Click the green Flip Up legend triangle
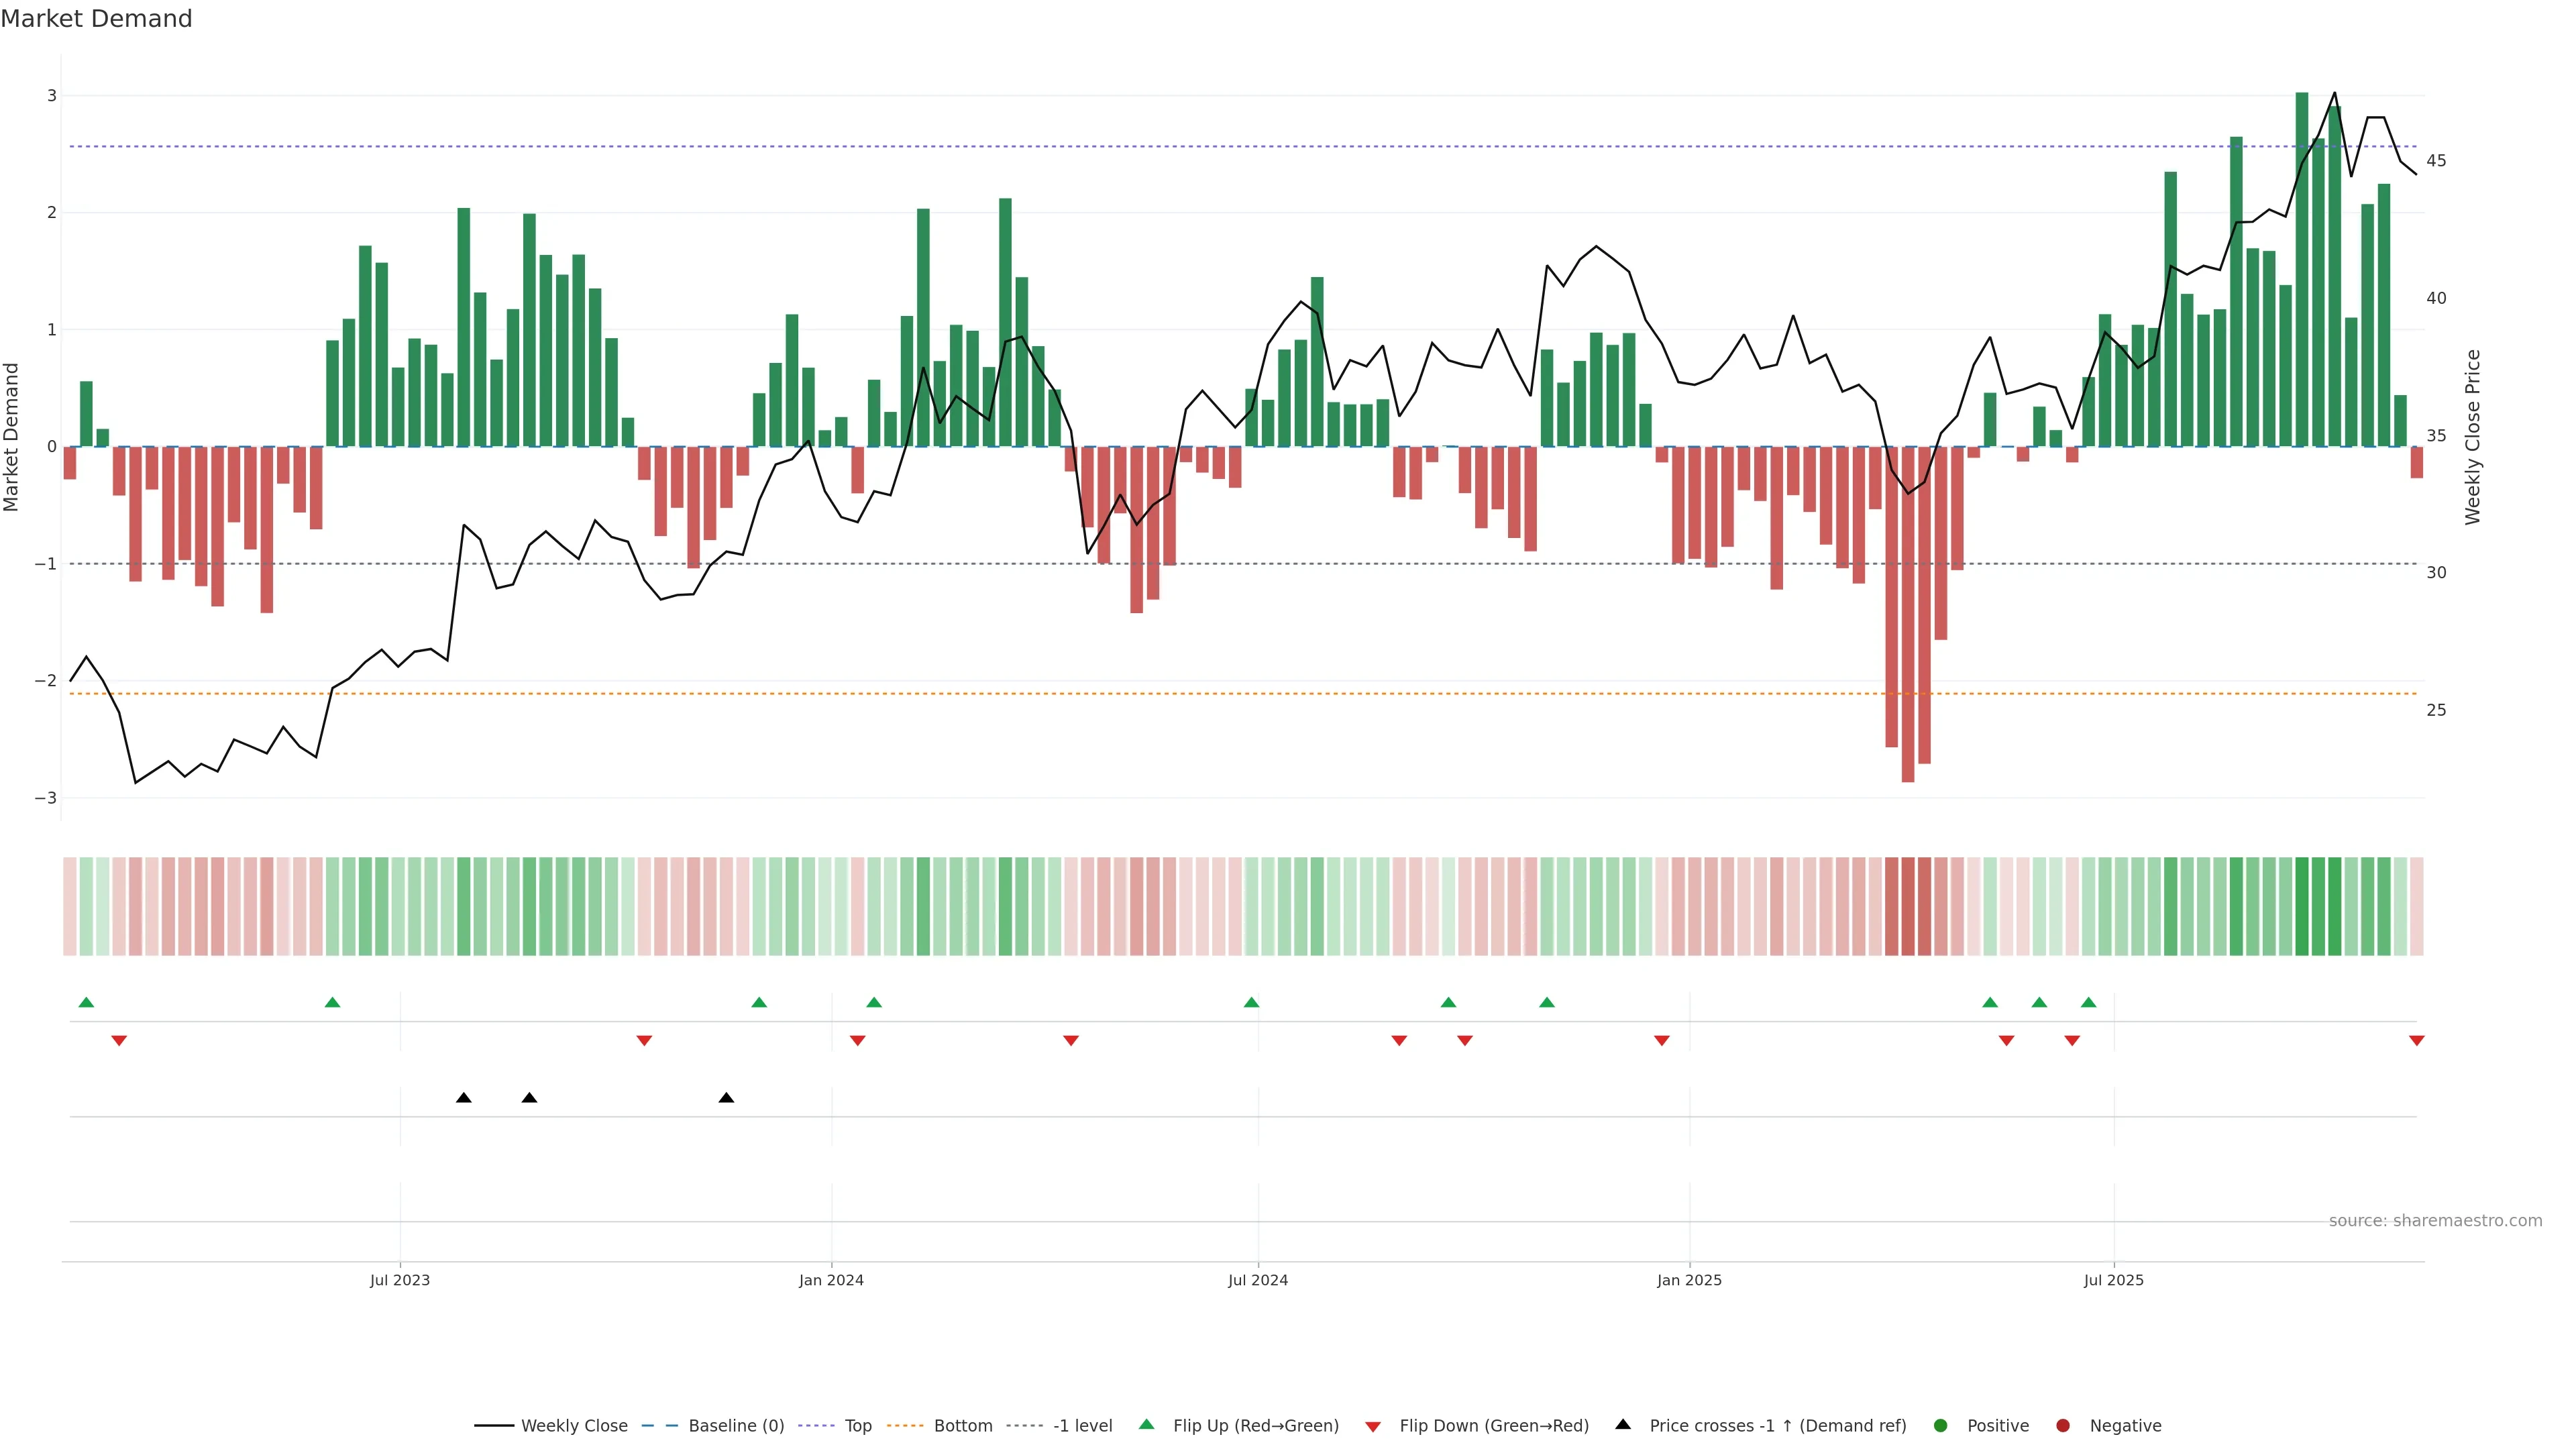The image size is (2576, 1449). coord(1146,1424)
